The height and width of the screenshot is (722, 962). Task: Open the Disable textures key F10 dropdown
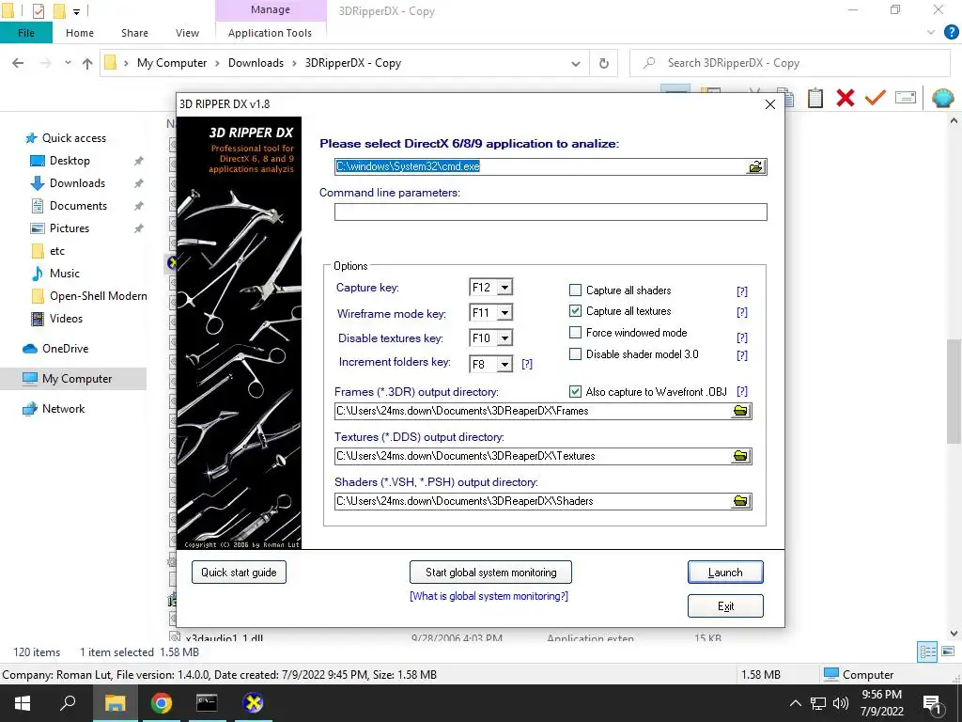tap(504, 338)
